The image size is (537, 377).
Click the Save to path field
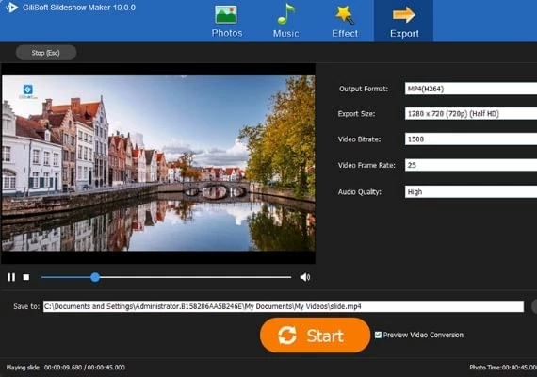(284, 306)
